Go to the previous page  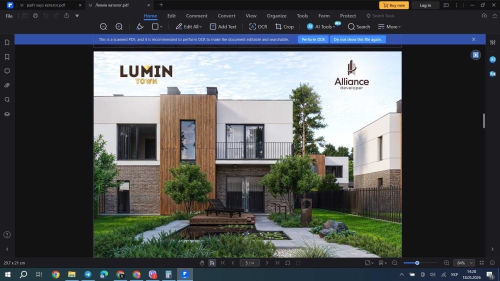[233, 263]
